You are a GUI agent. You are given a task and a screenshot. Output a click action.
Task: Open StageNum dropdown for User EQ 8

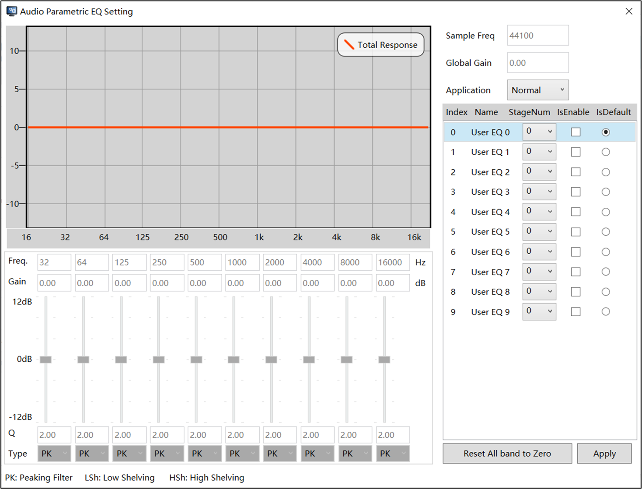tap(539, 291)
